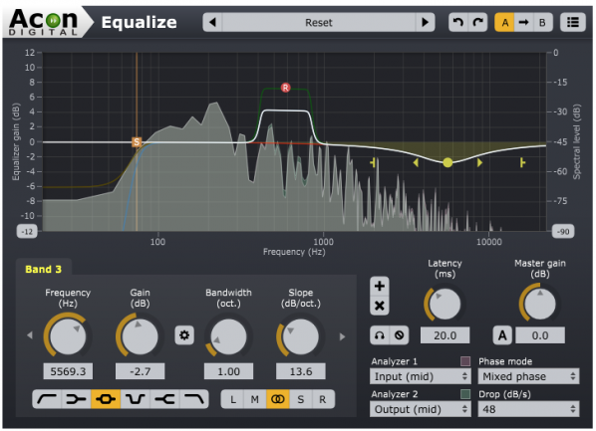Open the Drop (dB/s) dropdown
Screen dimensions: 596x431
(528, 409)
